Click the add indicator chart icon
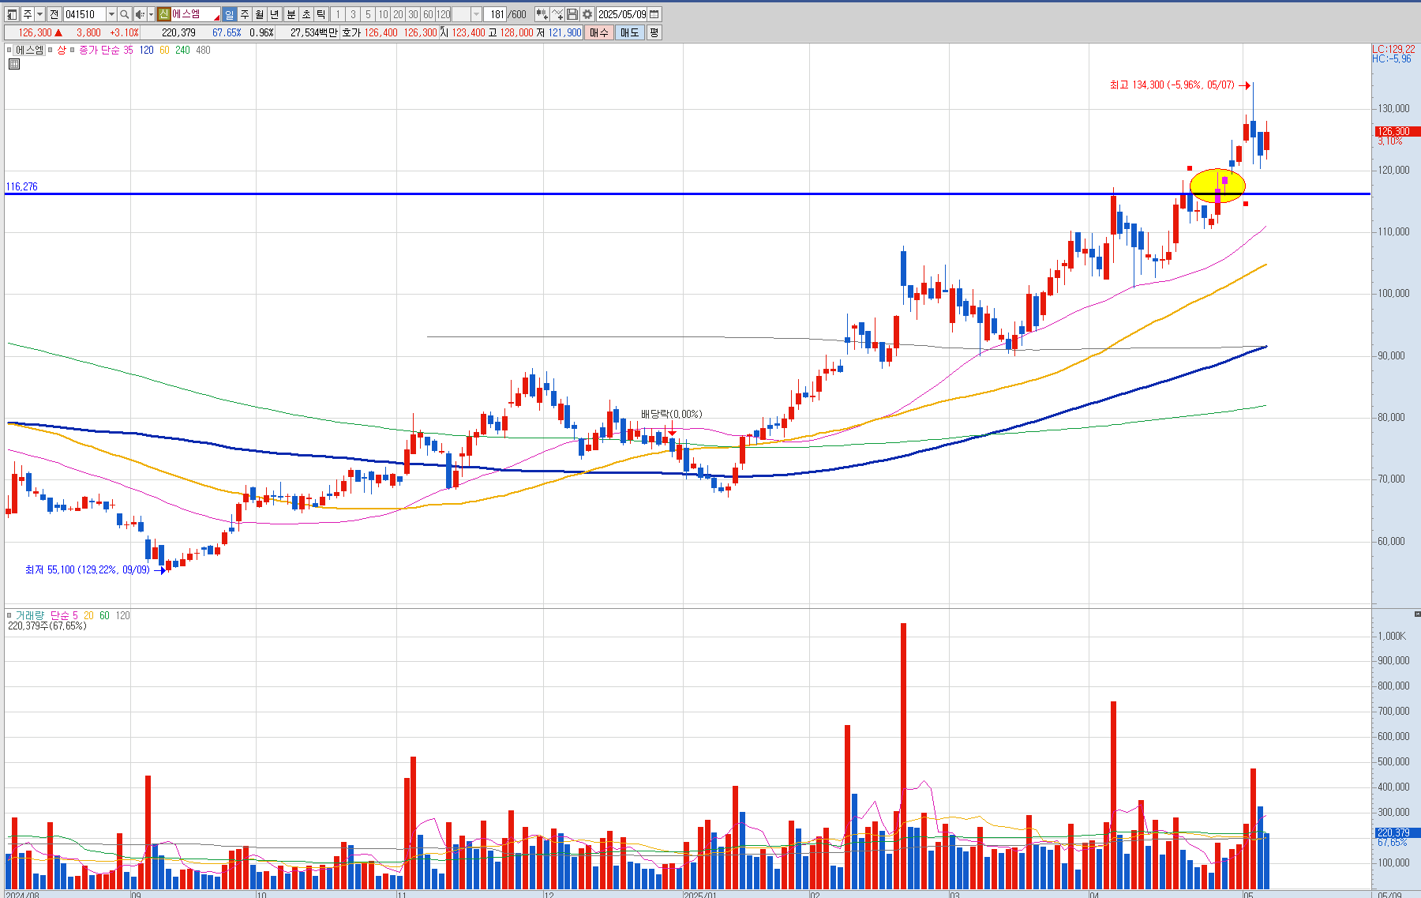The image size is (1421, 898). [x=542, y=14]
